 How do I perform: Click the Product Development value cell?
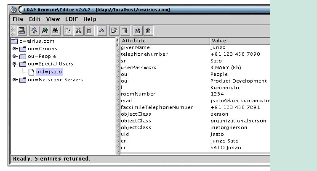(239, 81)
